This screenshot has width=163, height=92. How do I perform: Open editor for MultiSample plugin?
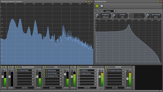tap(61, 71)
